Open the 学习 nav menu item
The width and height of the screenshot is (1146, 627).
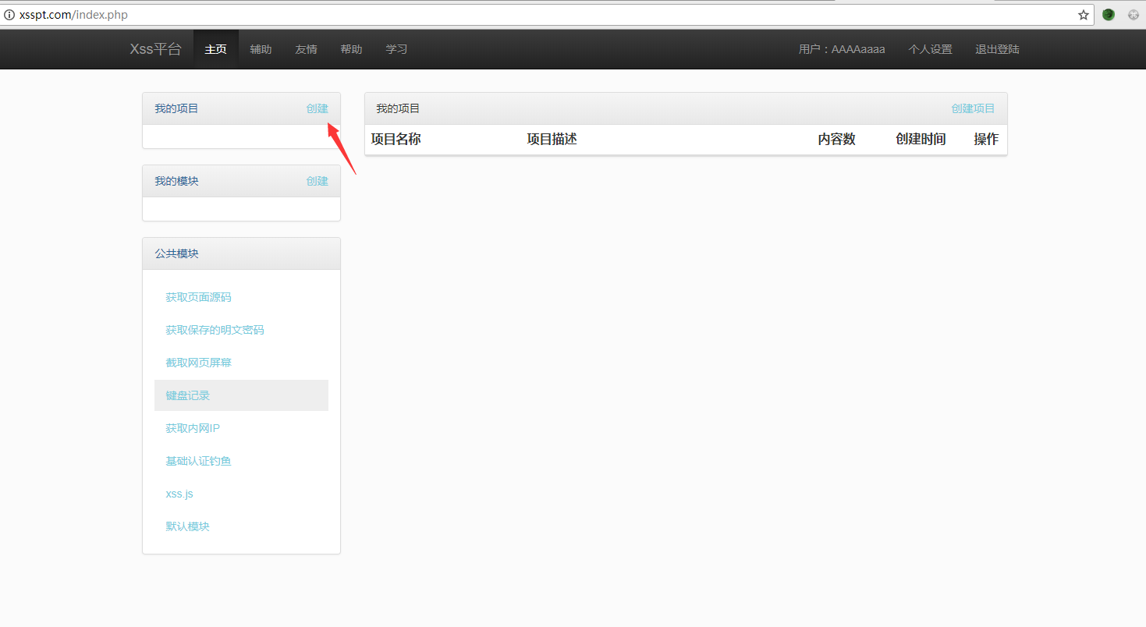(396, 49)
